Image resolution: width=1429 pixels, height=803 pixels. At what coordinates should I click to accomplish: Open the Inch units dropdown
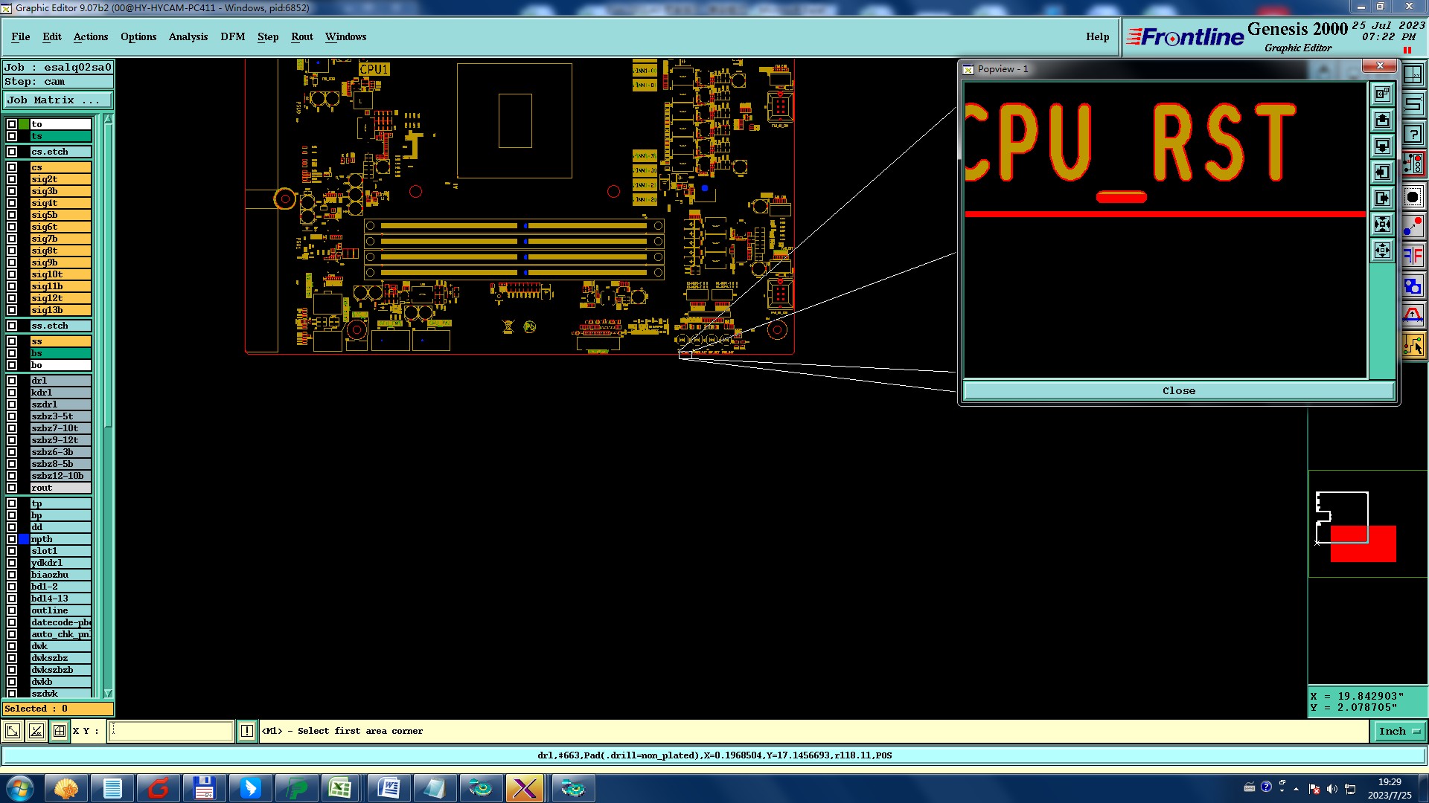point(1398,732)
